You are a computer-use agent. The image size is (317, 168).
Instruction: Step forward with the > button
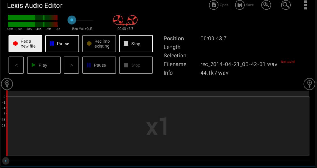pos(71,65)
